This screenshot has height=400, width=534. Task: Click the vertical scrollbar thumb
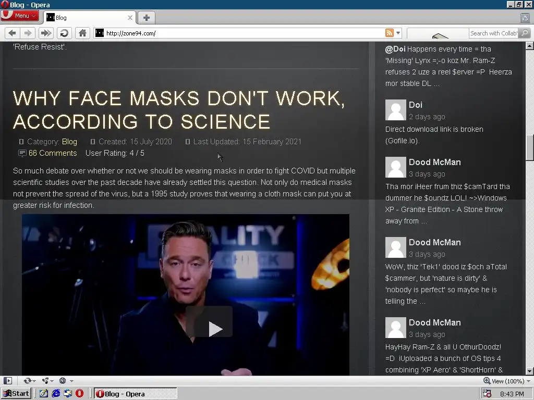[530, 147]
